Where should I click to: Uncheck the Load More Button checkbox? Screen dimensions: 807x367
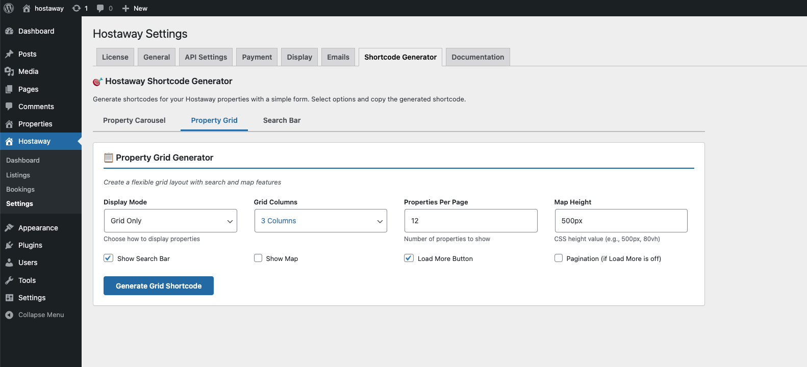click(x=409, y=258)
